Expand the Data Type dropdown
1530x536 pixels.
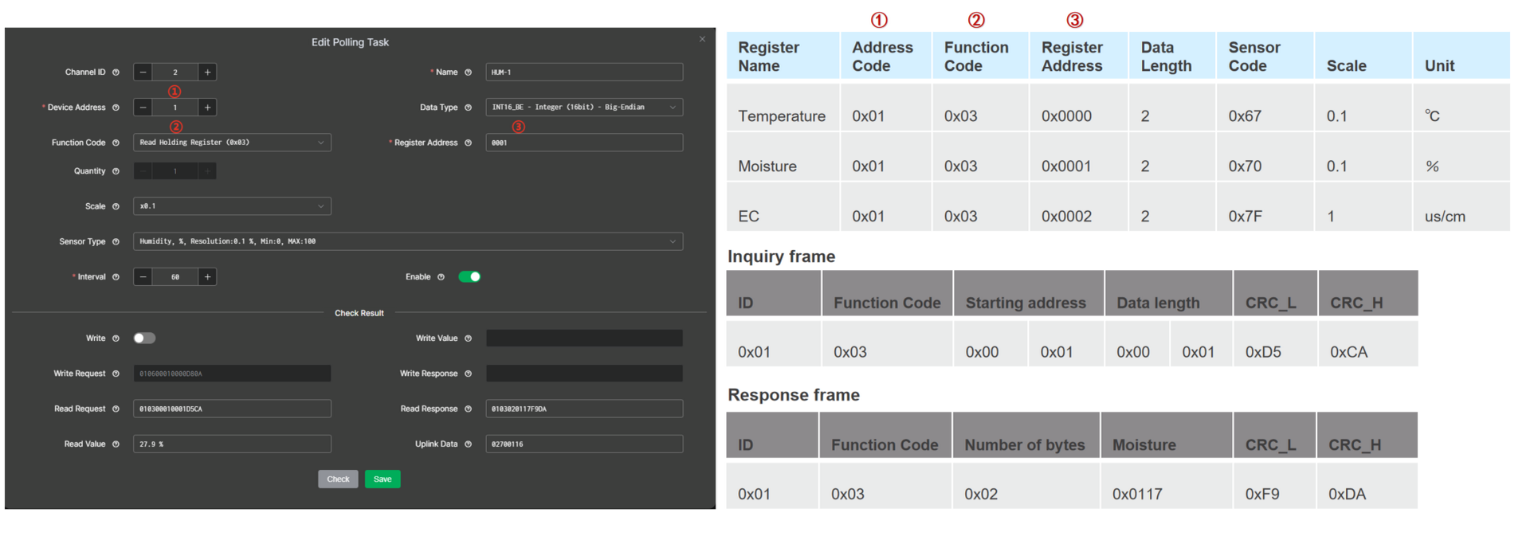[583, 108]
